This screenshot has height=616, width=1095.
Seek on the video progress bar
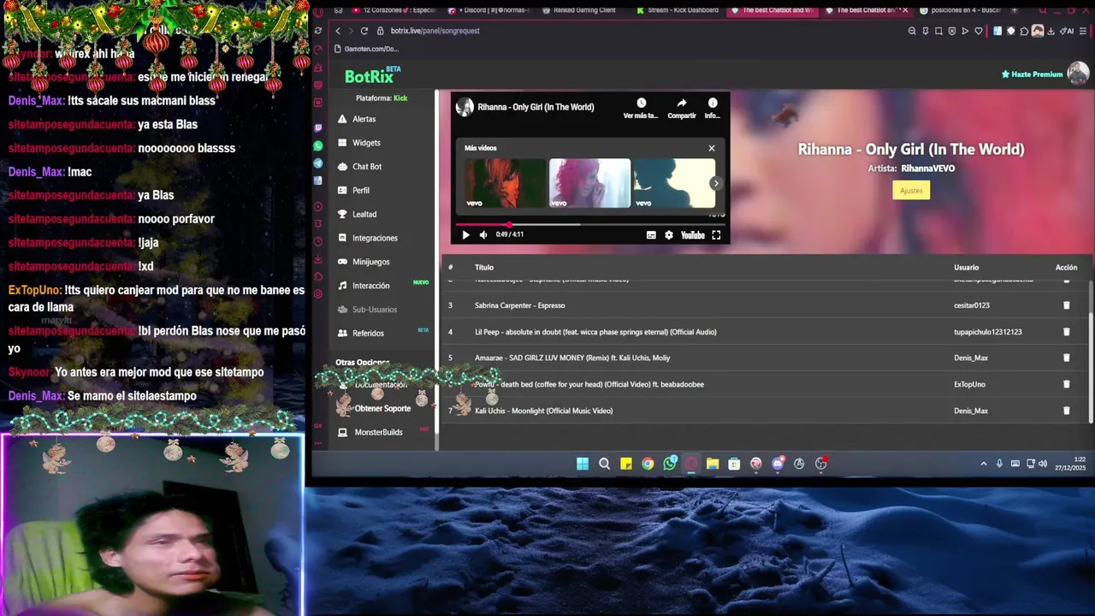[x=589, y=224]
